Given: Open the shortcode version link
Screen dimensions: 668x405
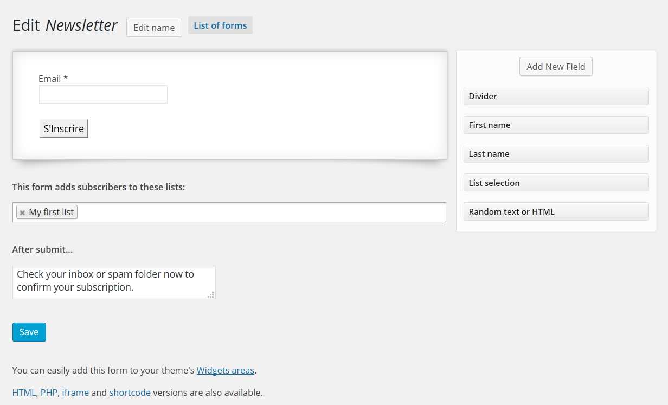Looking at the screenshot, I should click(130, 393).
